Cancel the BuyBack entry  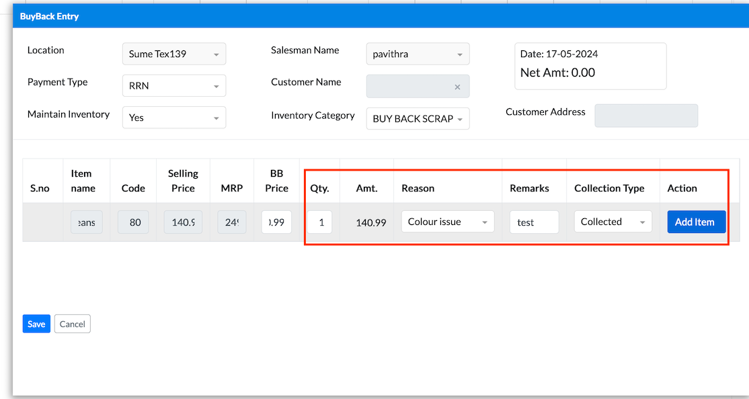pos(72,324)
